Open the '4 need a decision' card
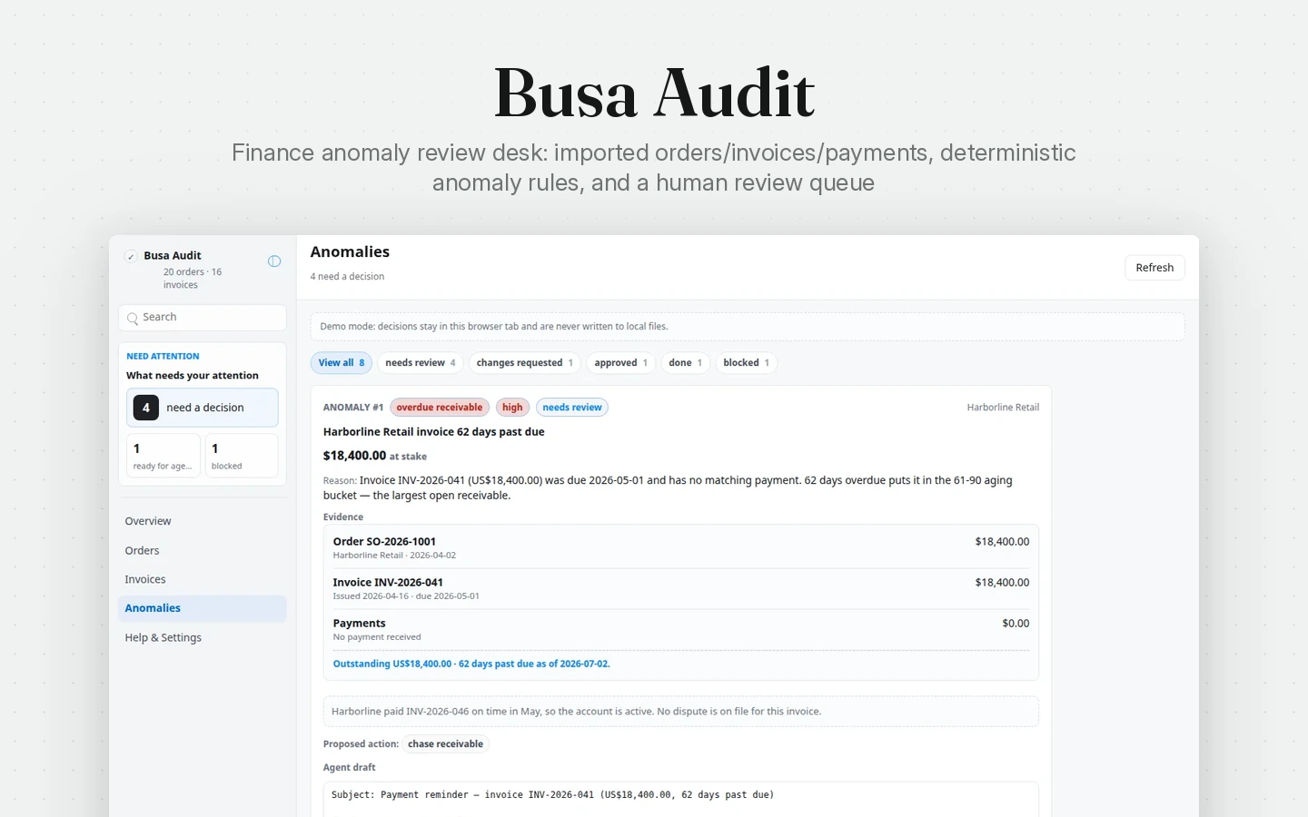The image size is (1308, 817). point(203,408)
